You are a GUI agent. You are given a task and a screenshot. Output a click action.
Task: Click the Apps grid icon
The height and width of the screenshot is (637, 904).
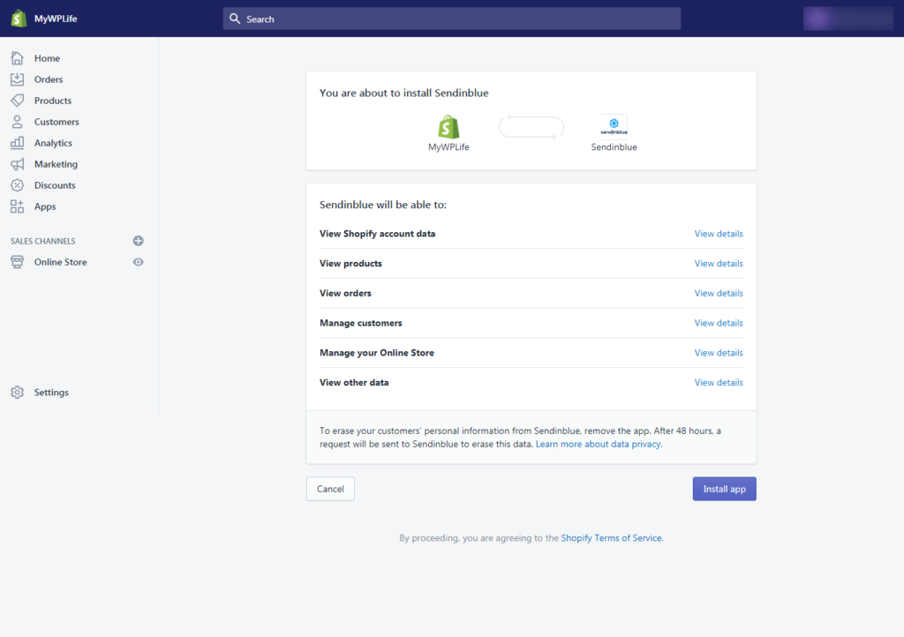point(18,206)
